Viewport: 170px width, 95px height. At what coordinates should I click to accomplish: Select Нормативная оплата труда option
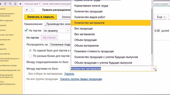pyautogui.click(x=111, y=6)
